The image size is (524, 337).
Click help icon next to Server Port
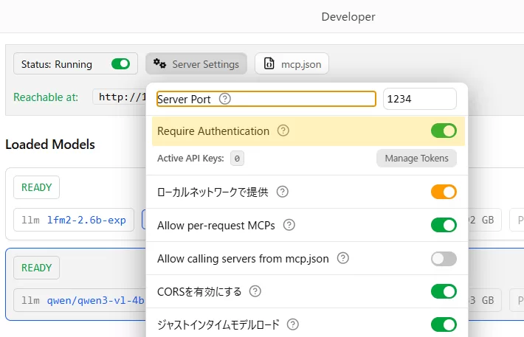(x=225, y=99)
